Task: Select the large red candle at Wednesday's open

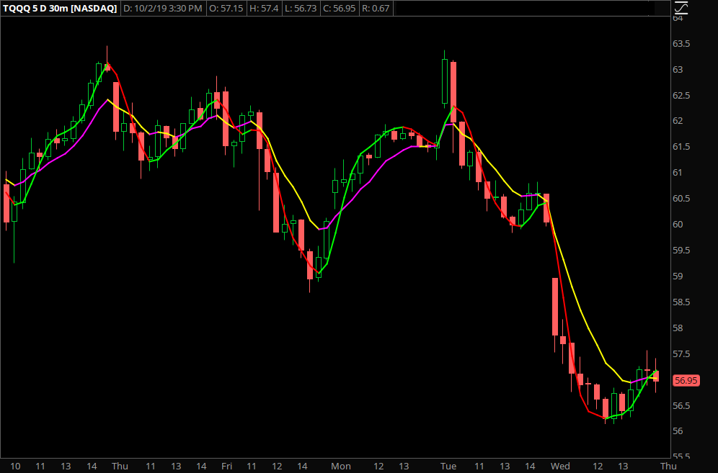Action: pyautogui.click(x=555, y=307)
